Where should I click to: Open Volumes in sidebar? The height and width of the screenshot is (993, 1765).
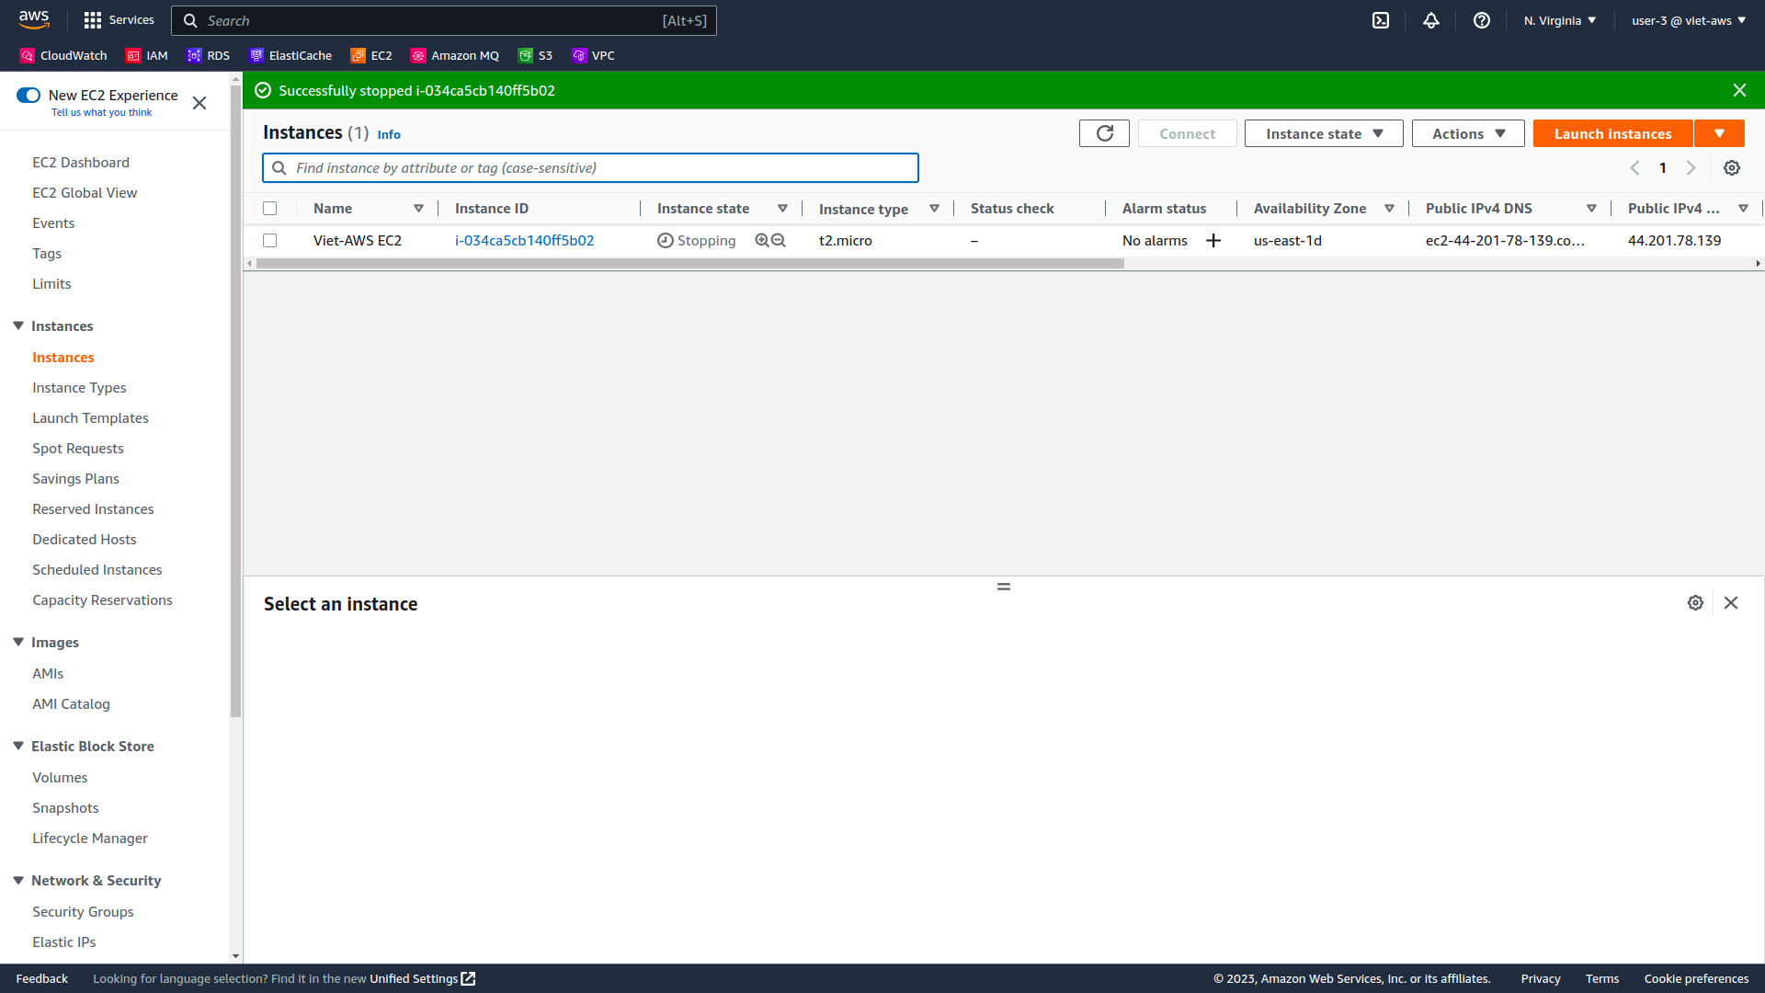(60, 778)
